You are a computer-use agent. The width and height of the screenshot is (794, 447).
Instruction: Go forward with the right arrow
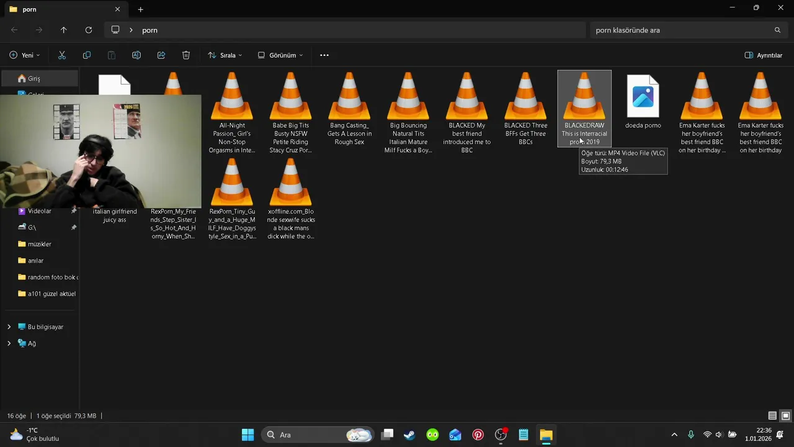(39, 30)
